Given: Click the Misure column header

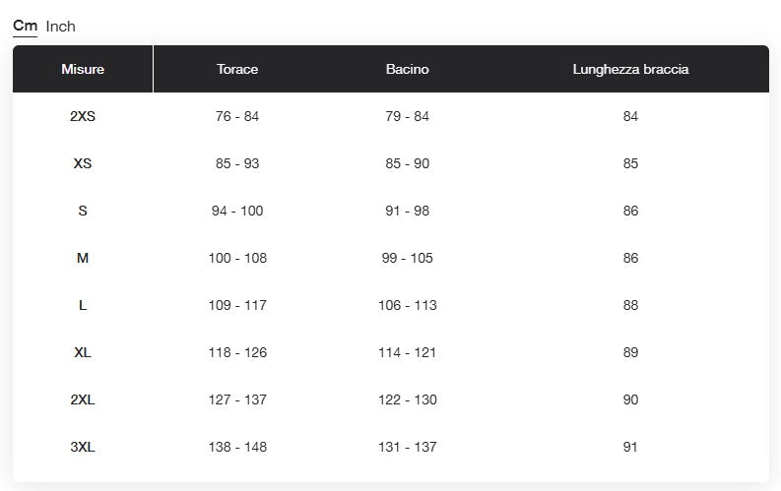Looking at the screenshot, I should tap(83, 69).
